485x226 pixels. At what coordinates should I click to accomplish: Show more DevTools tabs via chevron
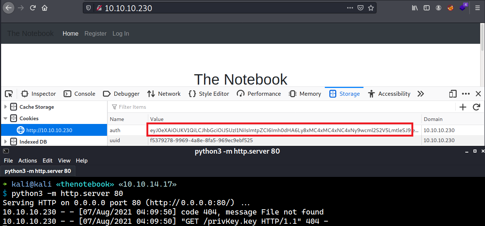421,94
